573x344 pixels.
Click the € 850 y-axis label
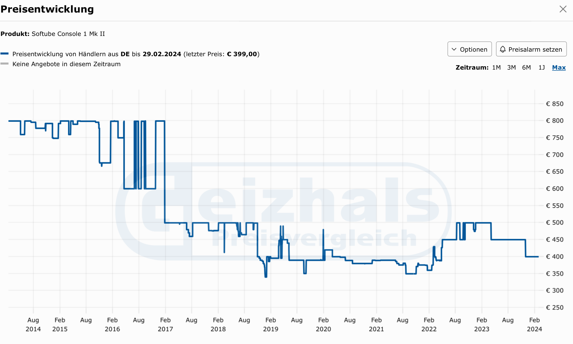pos(554,104)
